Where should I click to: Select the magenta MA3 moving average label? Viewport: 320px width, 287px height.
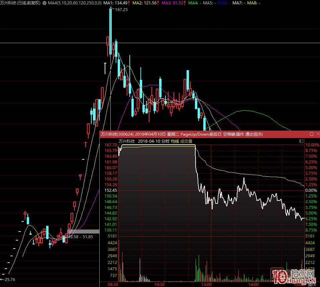(x=173, y=3)
